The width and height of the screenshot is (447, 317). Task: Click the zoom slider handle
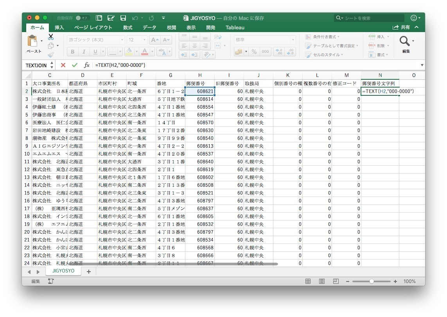pos(372,281)
